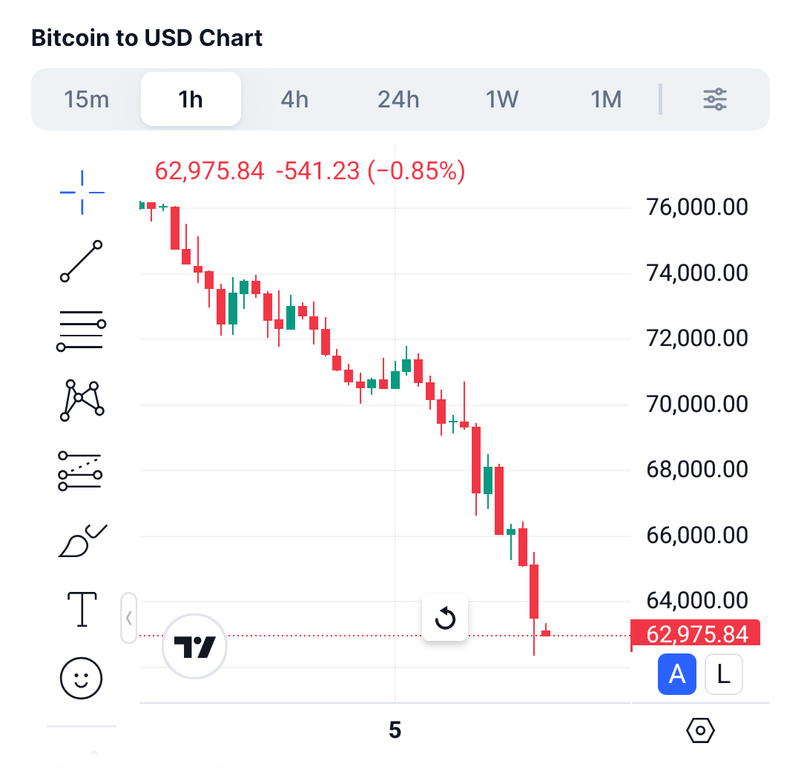Image resolution: width=801 pixels, height=769 pixels.
Task: Select the trend line drawing tool
Action: [82, 261]
